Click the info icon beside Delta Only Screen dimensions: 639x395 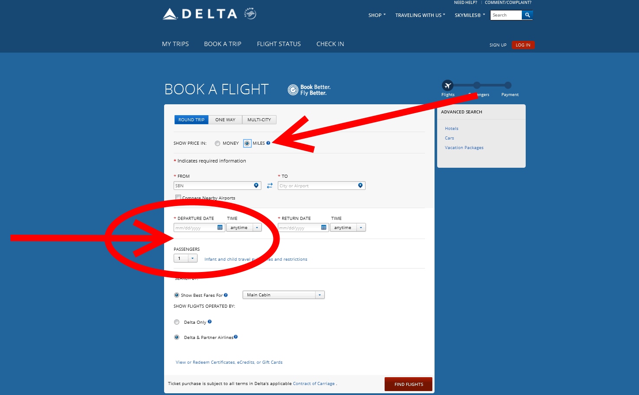pos(210,322)
